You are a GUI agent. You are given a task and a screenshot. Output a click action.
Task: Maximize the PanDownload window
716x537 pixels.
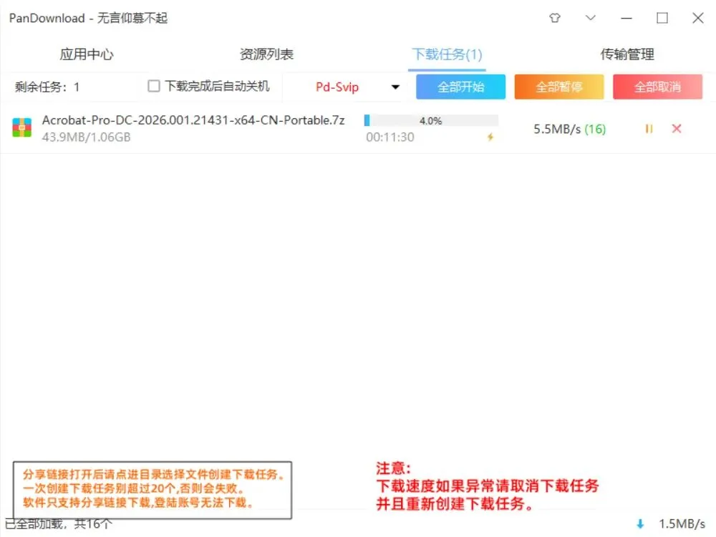pyautogui.click(x=662, y=18)
